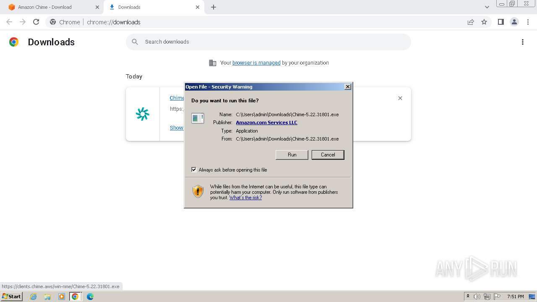Click the Chrome taskbar button
Screen dimensions: 537x302
75,297
